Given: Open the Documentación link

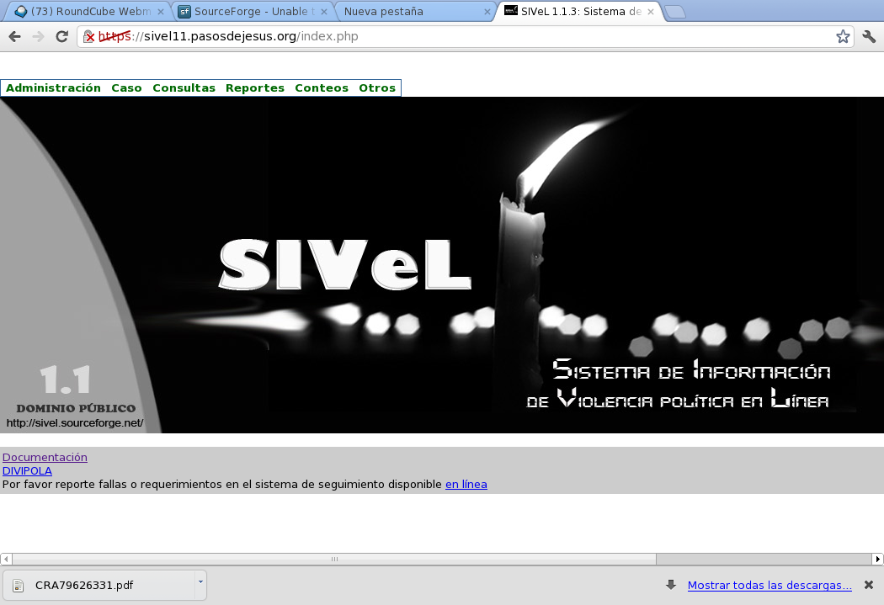Looking at the screenshot, I should (x=45, y=457).
